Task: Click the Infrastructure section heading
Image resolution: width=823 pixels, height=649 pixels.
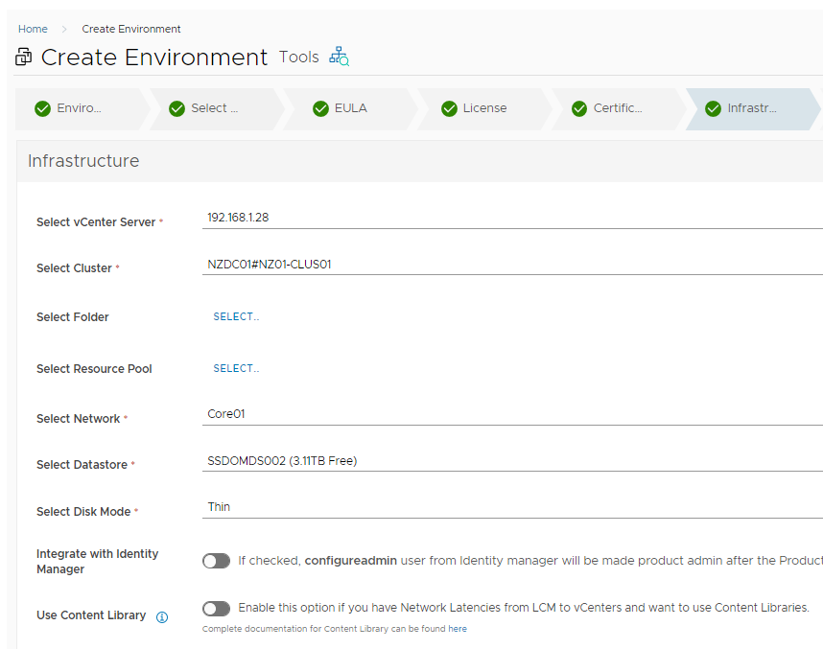Action: pos(83,160)
